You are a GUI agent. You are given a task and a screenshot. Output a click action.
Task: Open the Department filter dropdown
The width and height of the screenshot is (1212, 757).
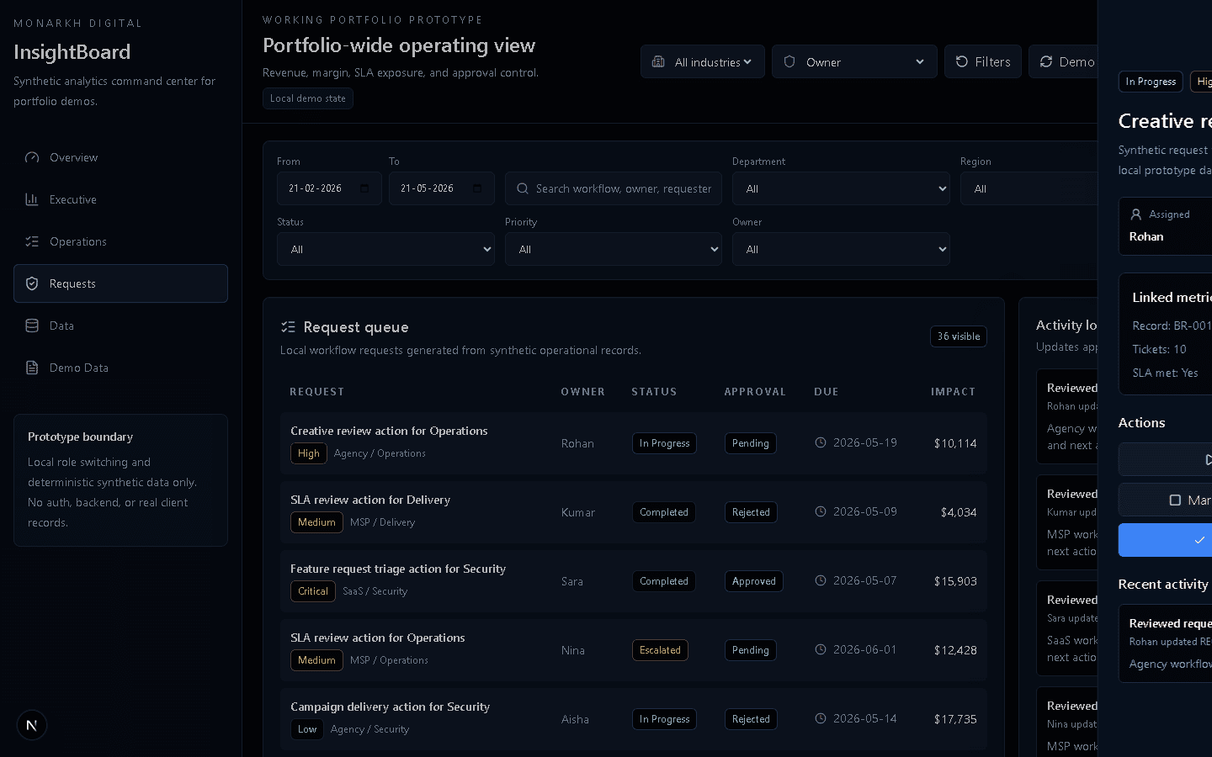pyautogui.click(x=841, y=188)
